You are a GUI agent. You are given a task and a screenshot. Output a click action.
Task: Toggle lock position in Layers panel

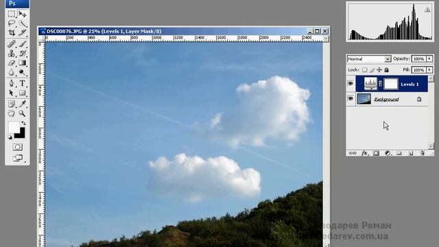coord(379,70)
